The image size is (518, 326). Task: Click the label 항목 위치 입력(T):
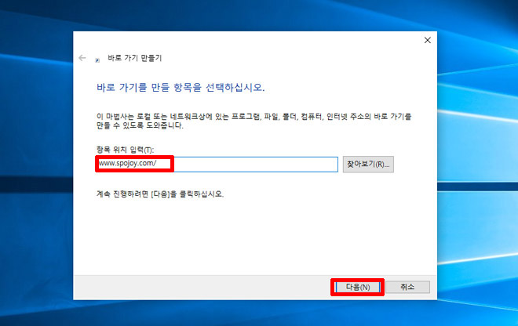point(125,150)
